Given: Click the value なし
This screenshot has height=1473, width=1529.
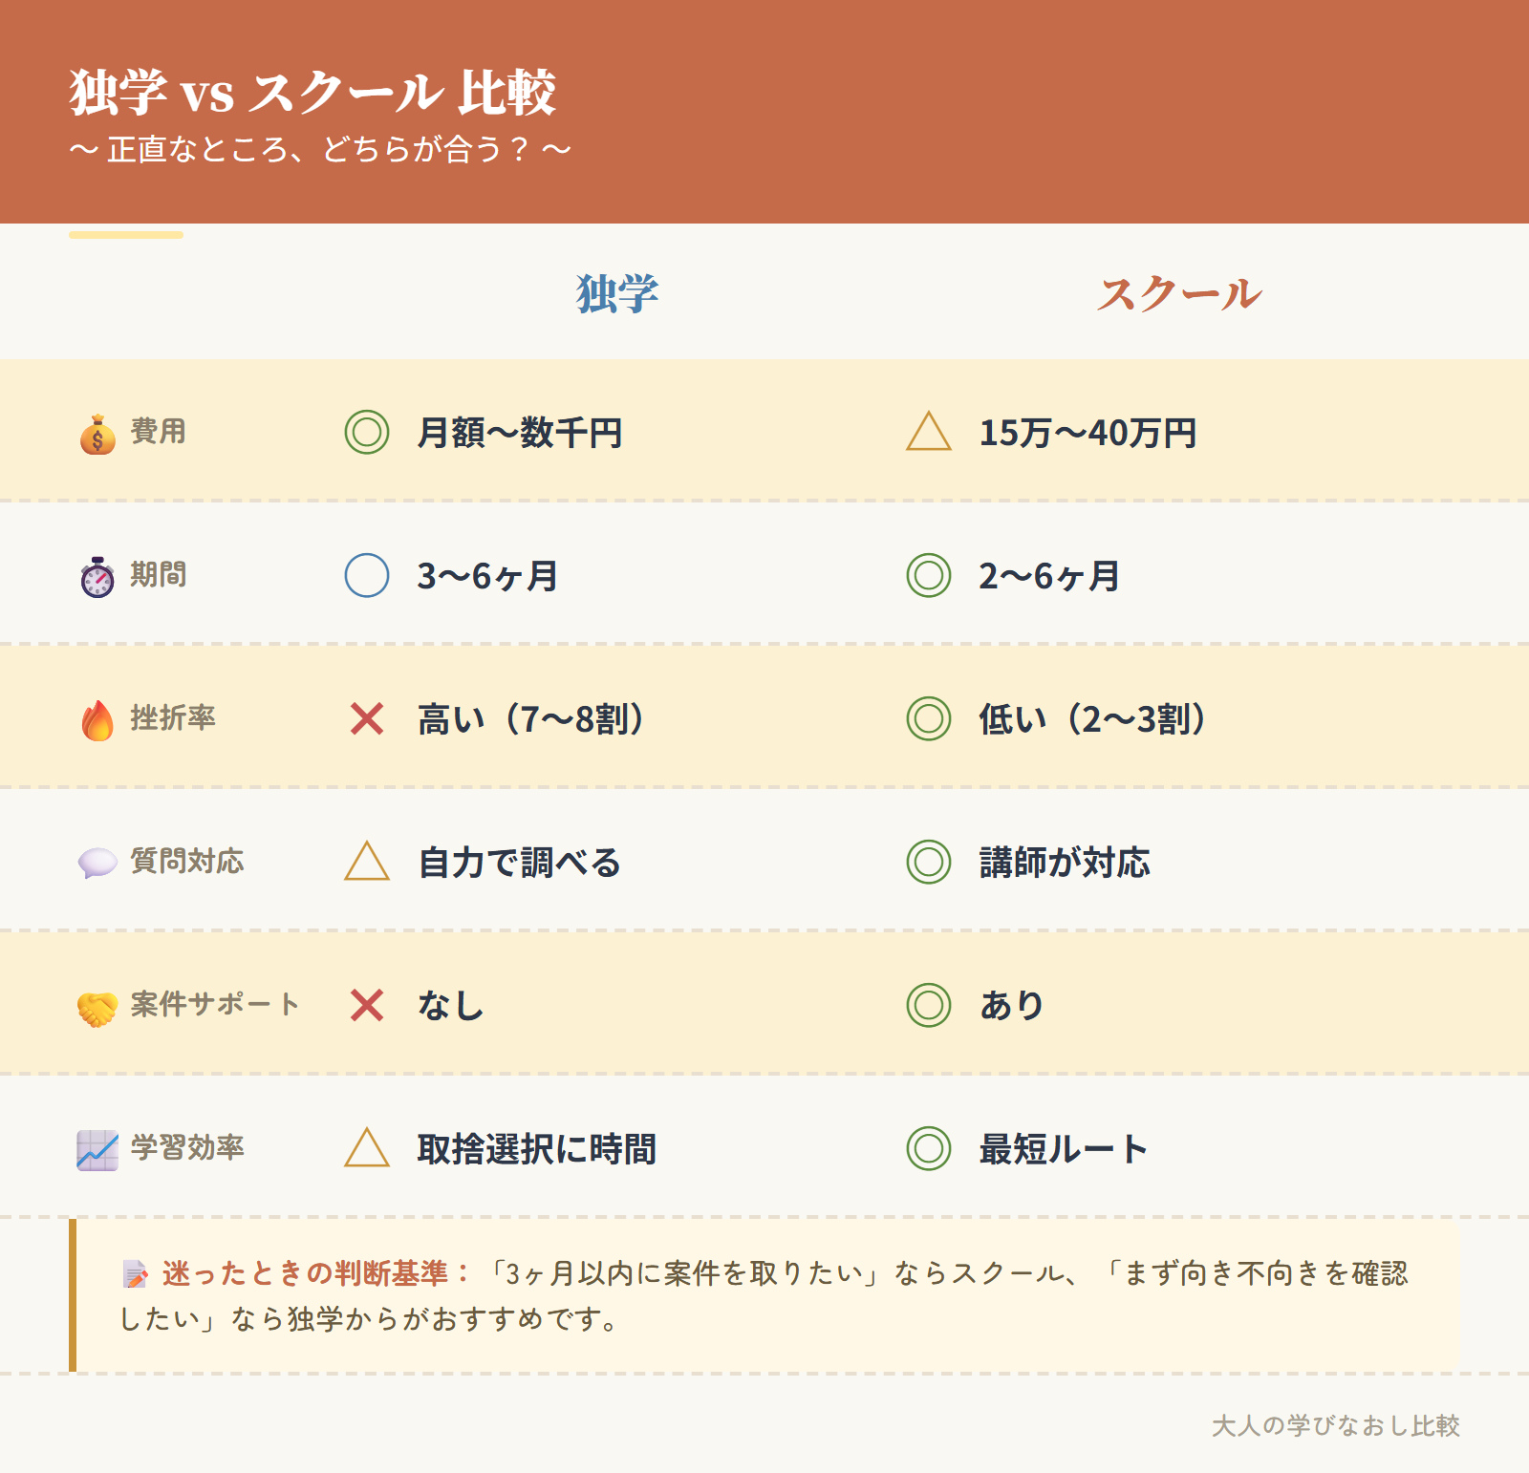Looking at the screenshot, I should (451, 1006).
